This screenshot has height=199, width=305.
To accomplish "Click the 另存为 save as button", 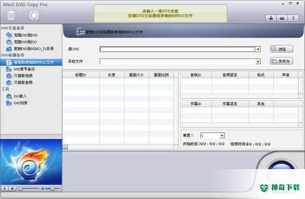I will coord(282,61).
